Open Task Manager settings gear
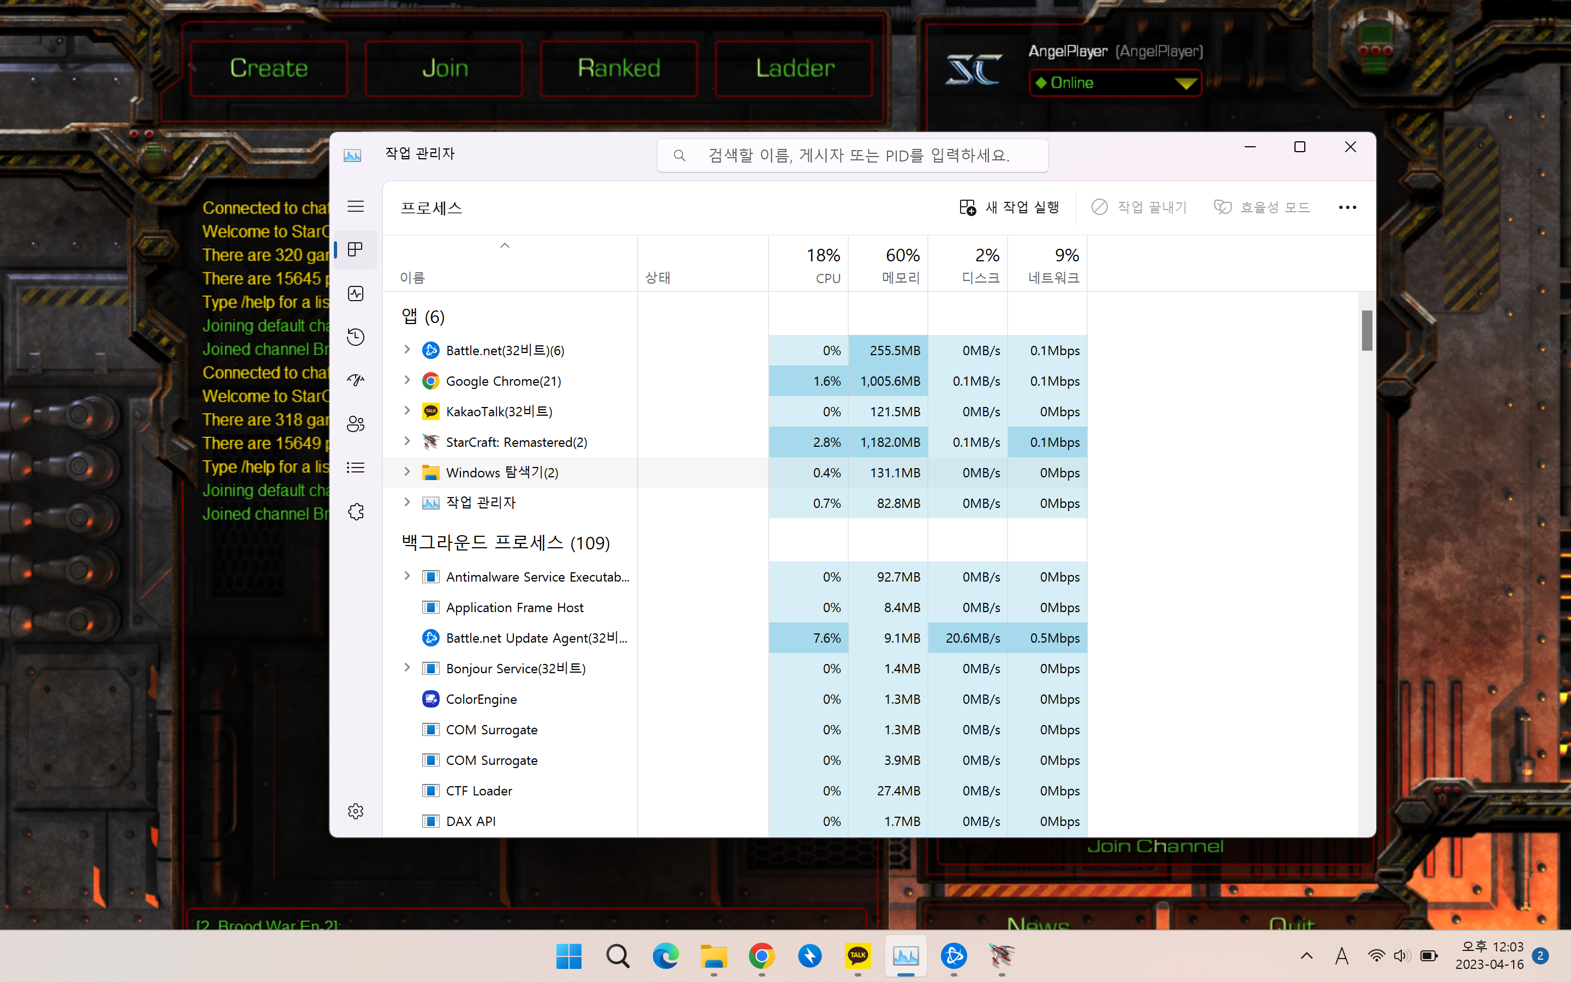The height and width of the screenshot is (982, 1571). [x=355, y=811]
